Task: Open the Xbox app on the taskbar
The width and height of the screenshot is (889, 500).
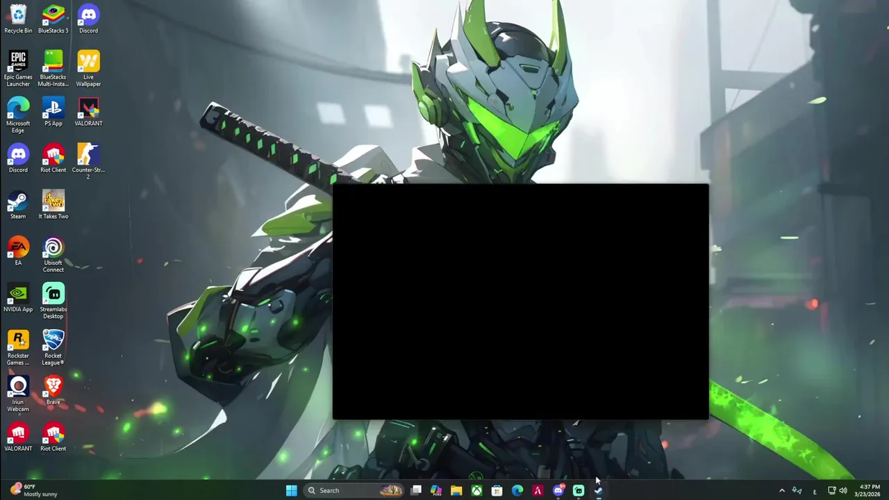Action: coord(476,490)
